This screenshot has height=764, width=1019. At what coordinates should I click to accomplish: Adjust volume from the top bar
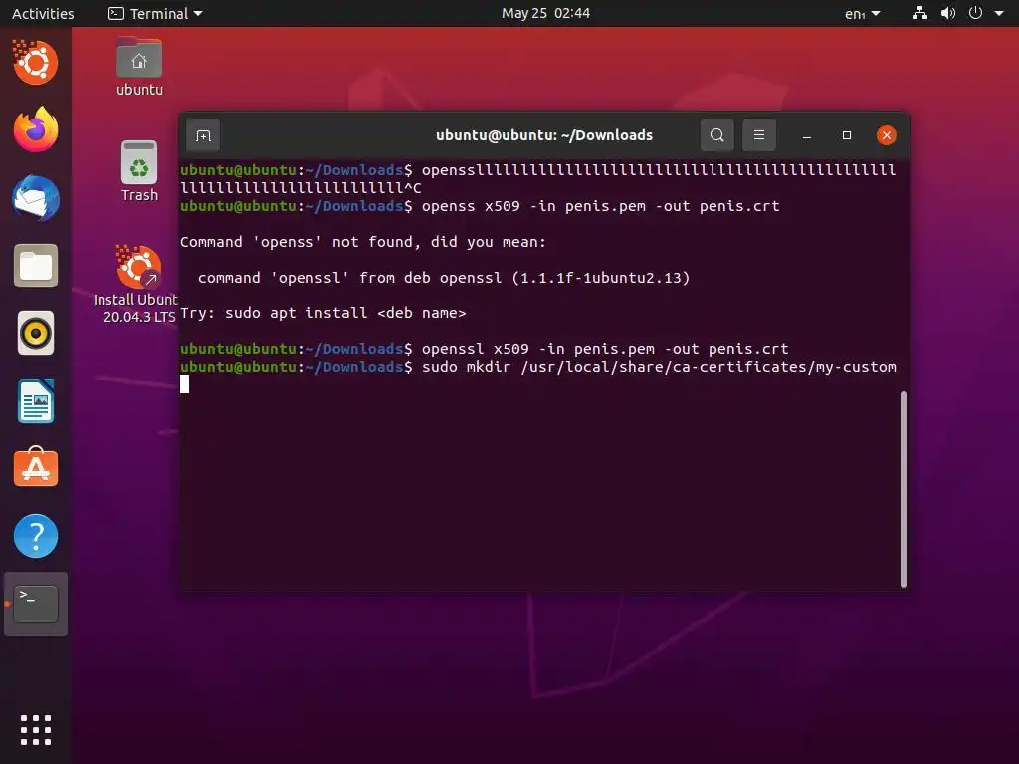pyautogui.click(x=948, y=13)
